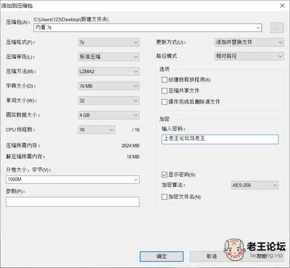
Task: Enable 创建自释放程序 checkbox
Action: click(164, 80)
